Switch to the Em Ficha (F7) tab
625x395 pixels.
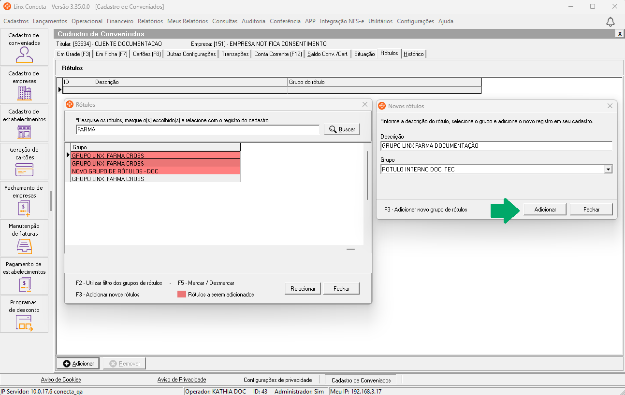[x=112, y=54]
